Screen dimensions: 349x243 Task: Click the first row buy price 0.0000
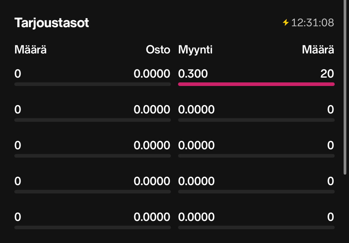point(152,74)
